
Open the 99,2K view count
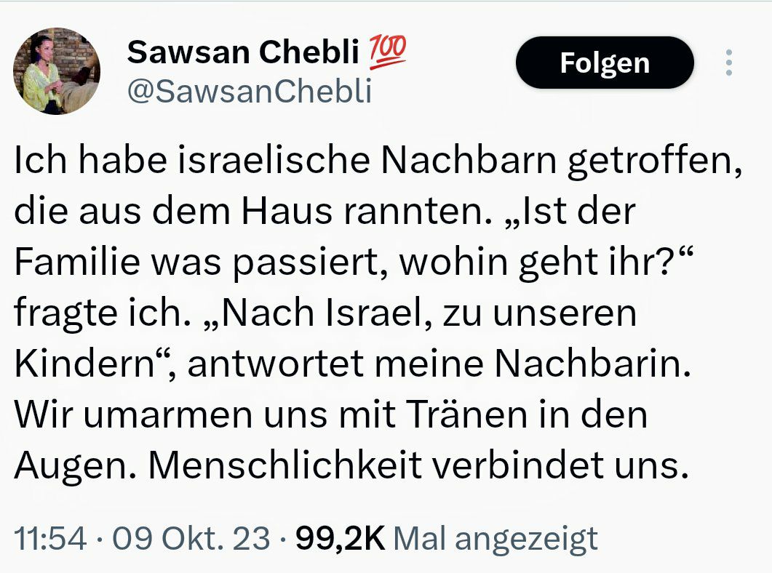pos(338,539)
